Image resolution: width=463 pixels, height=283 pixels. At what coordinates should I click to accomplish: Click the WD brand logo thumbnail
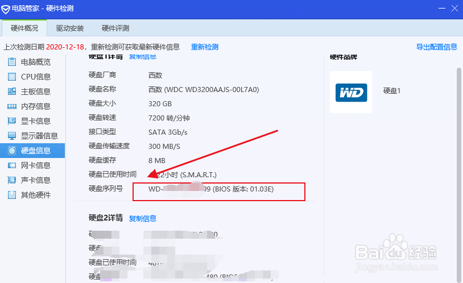tap(351, 92)
